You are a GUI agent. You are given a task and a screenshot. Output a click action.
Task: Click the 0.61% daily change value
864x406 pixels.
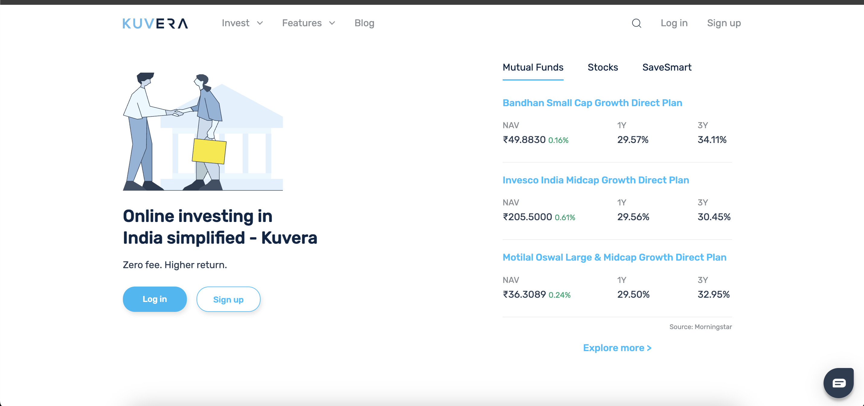pos(565,217)
